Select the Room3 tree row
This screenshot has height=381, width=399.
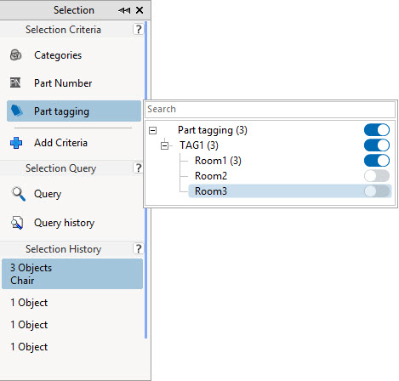(x=290, y=191)
